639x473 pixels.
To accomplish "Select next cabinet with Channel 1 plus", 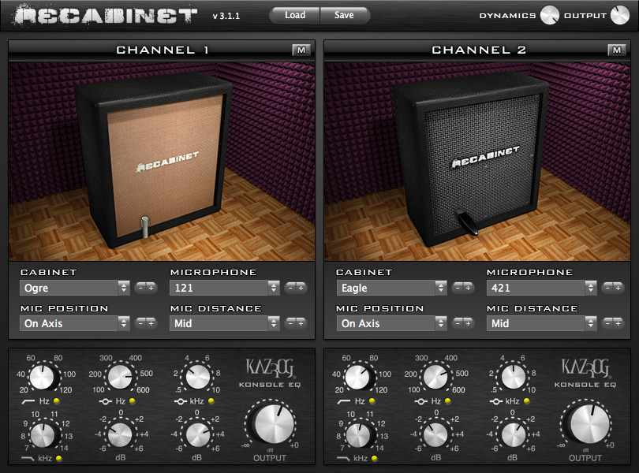I will click(151, 288).
